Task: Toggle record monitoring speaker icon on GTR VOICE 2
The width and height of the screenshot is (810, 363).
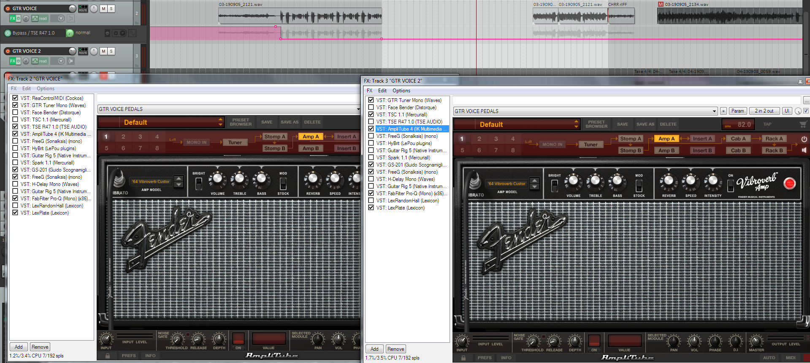Action: 71,61
